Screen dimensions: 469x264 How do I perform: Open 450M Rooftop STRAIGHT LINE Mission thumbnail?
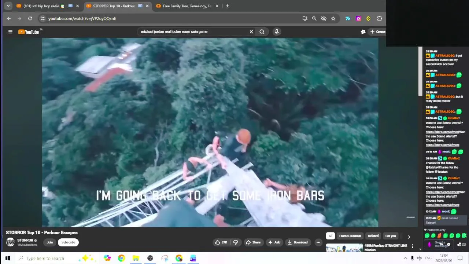[x=344, y=248]
